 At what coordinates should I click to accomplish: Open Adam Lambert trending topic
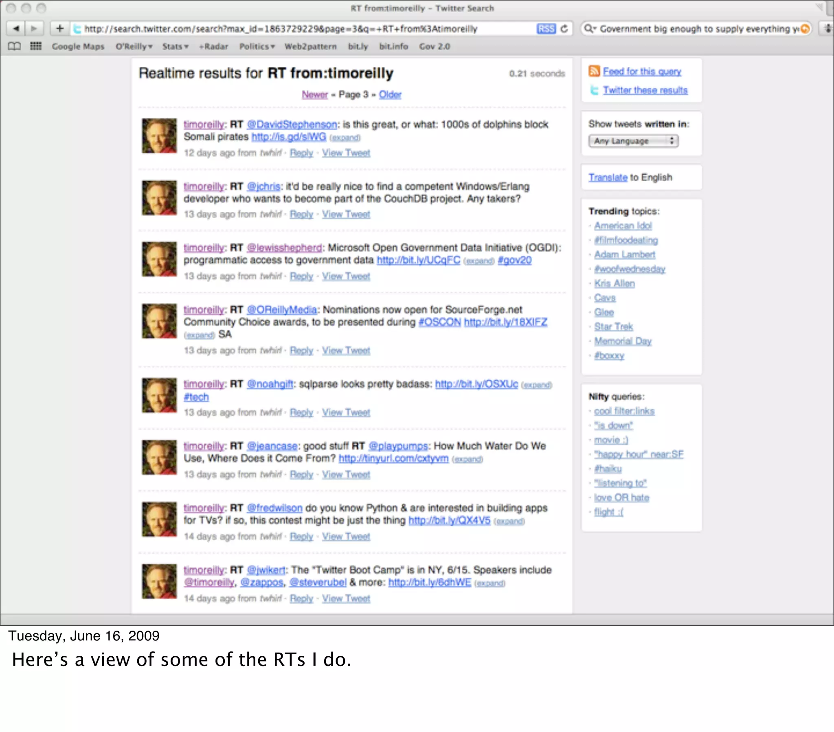click(x=625, y=254)
